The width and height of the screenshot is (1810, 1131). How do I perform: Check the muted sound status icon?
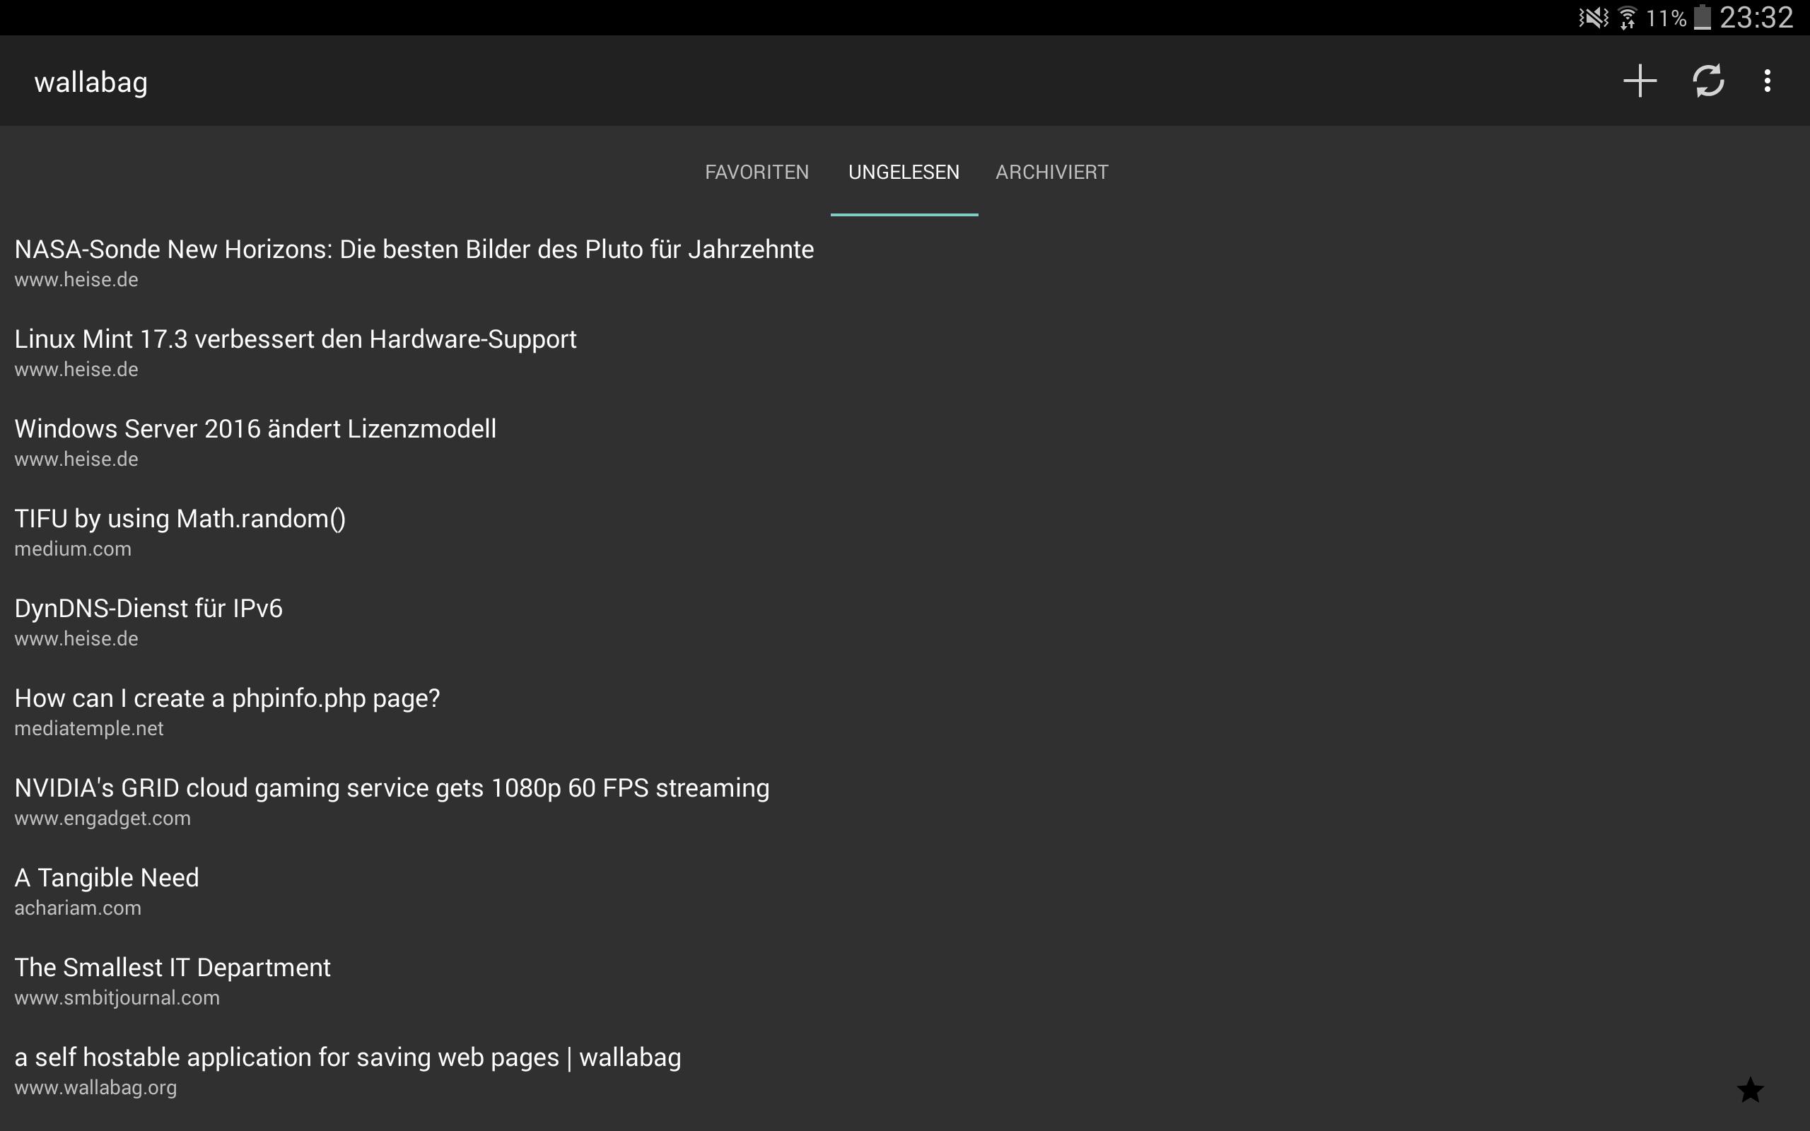(1593, 17)
